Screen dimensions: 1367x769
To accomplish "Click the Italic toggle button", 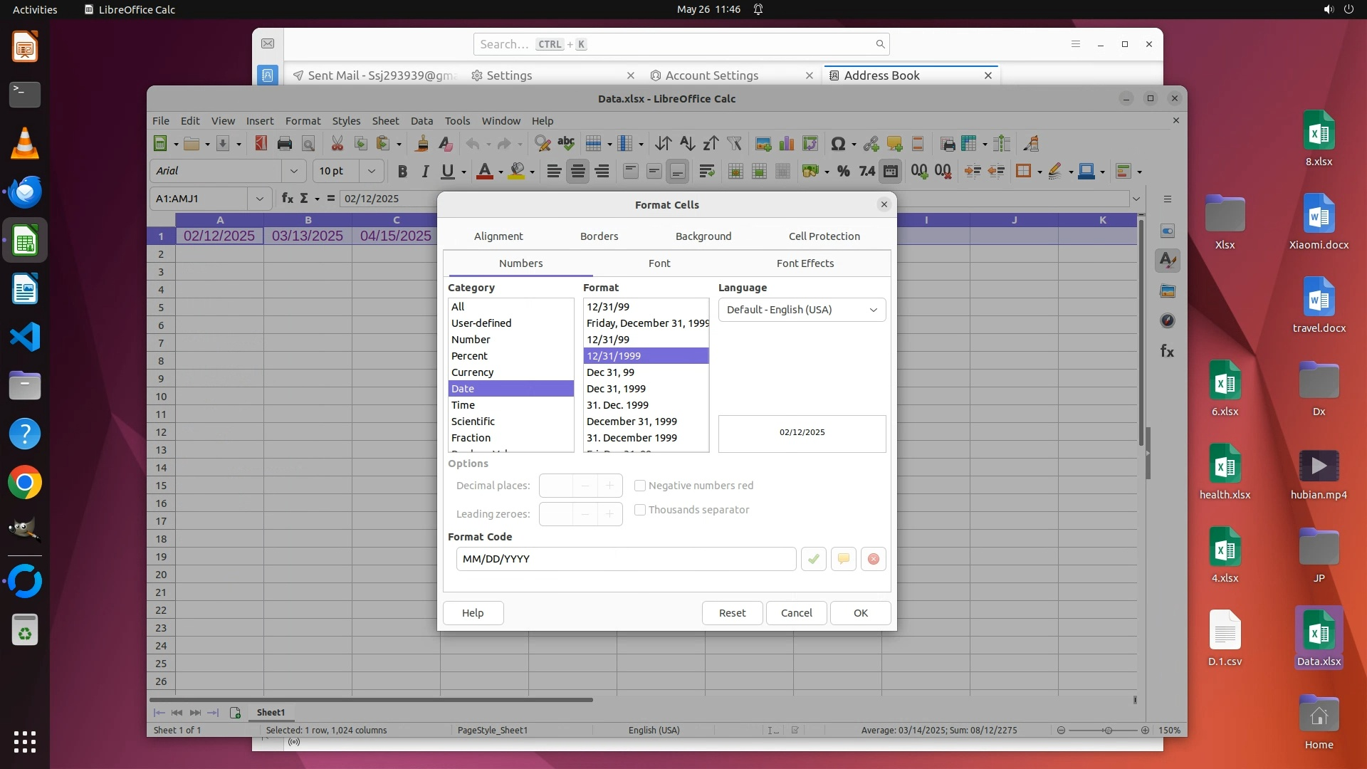I will coord(425,171).
